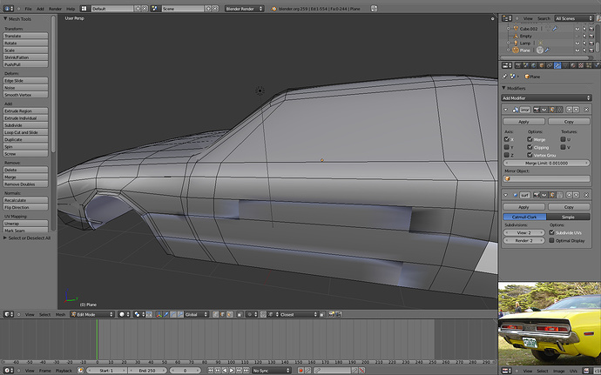Click the snap magnet icon

[263, 314]
